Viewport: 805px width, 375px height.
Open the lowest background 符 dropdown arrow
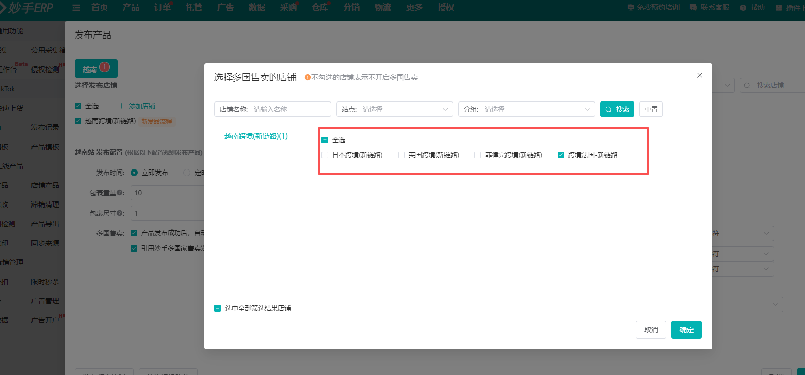pyautogui.click(x=766, y=269)
